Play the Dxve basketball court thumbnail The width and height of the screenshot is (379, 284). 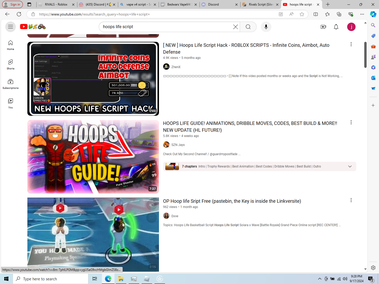point(93,235)
